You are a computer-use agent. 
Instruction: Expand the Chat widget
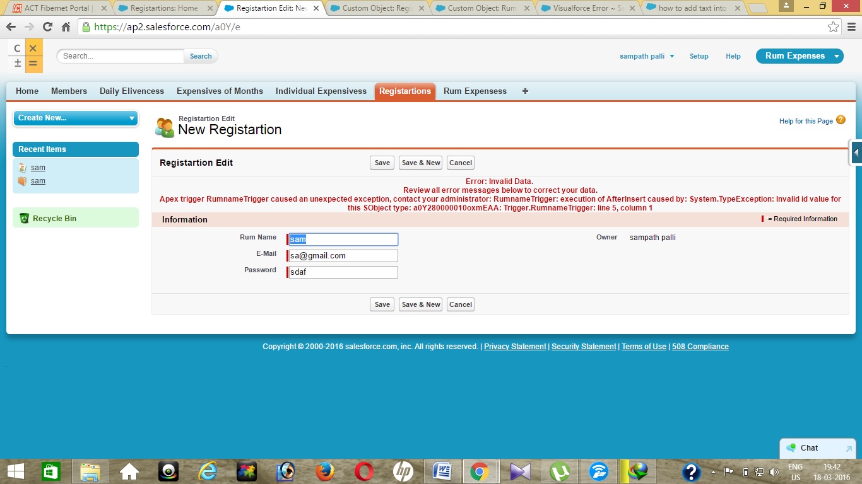tap(817, 448)
